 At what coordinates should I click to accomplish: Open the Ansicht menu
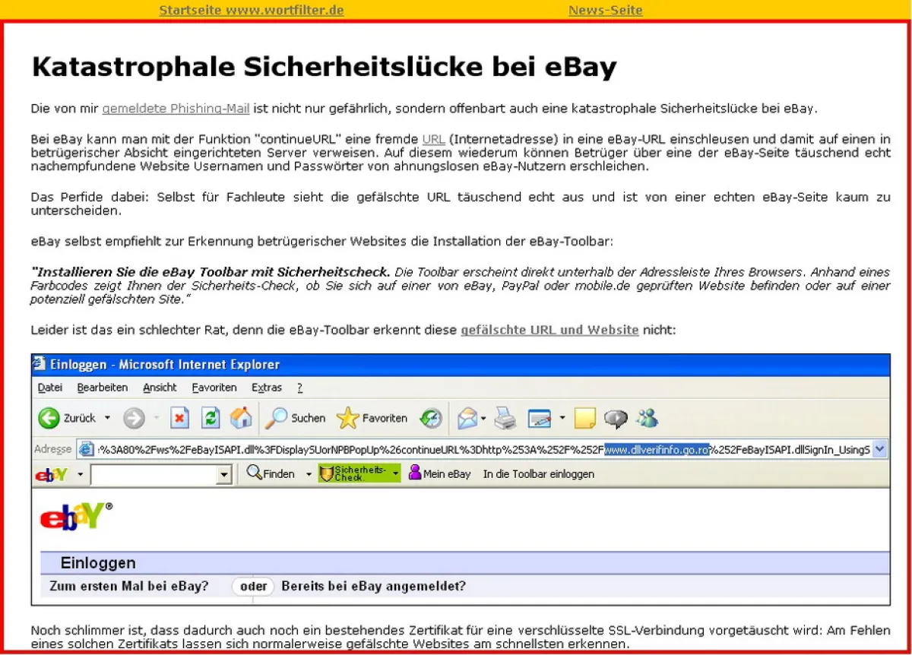pyautogui.click(x=160, y=388)
